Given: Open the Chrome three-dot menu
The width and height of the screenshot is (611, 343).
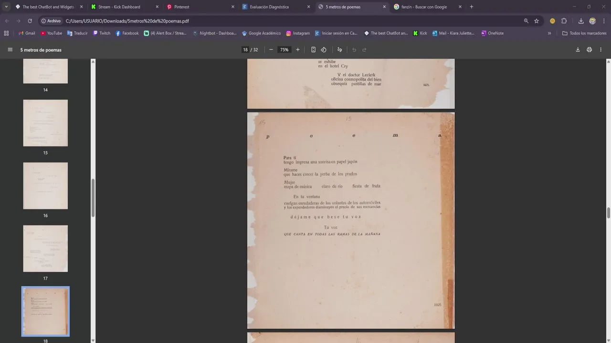Looking at the screenshot, I should (x=604, y=21).
